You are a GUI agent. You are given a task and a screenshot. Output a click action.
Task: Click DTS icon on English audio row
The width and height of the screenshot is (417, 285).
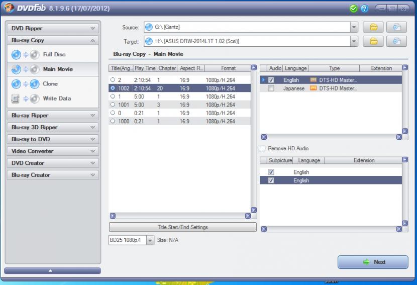(x=314, y=80)
